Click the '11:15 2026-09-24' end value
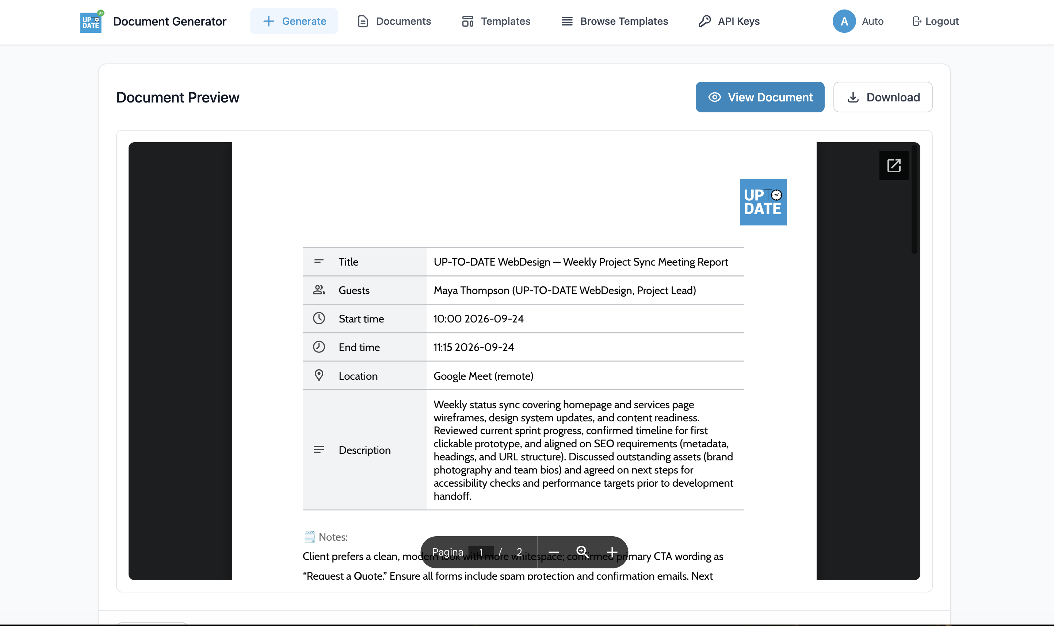 pos(473,347)
